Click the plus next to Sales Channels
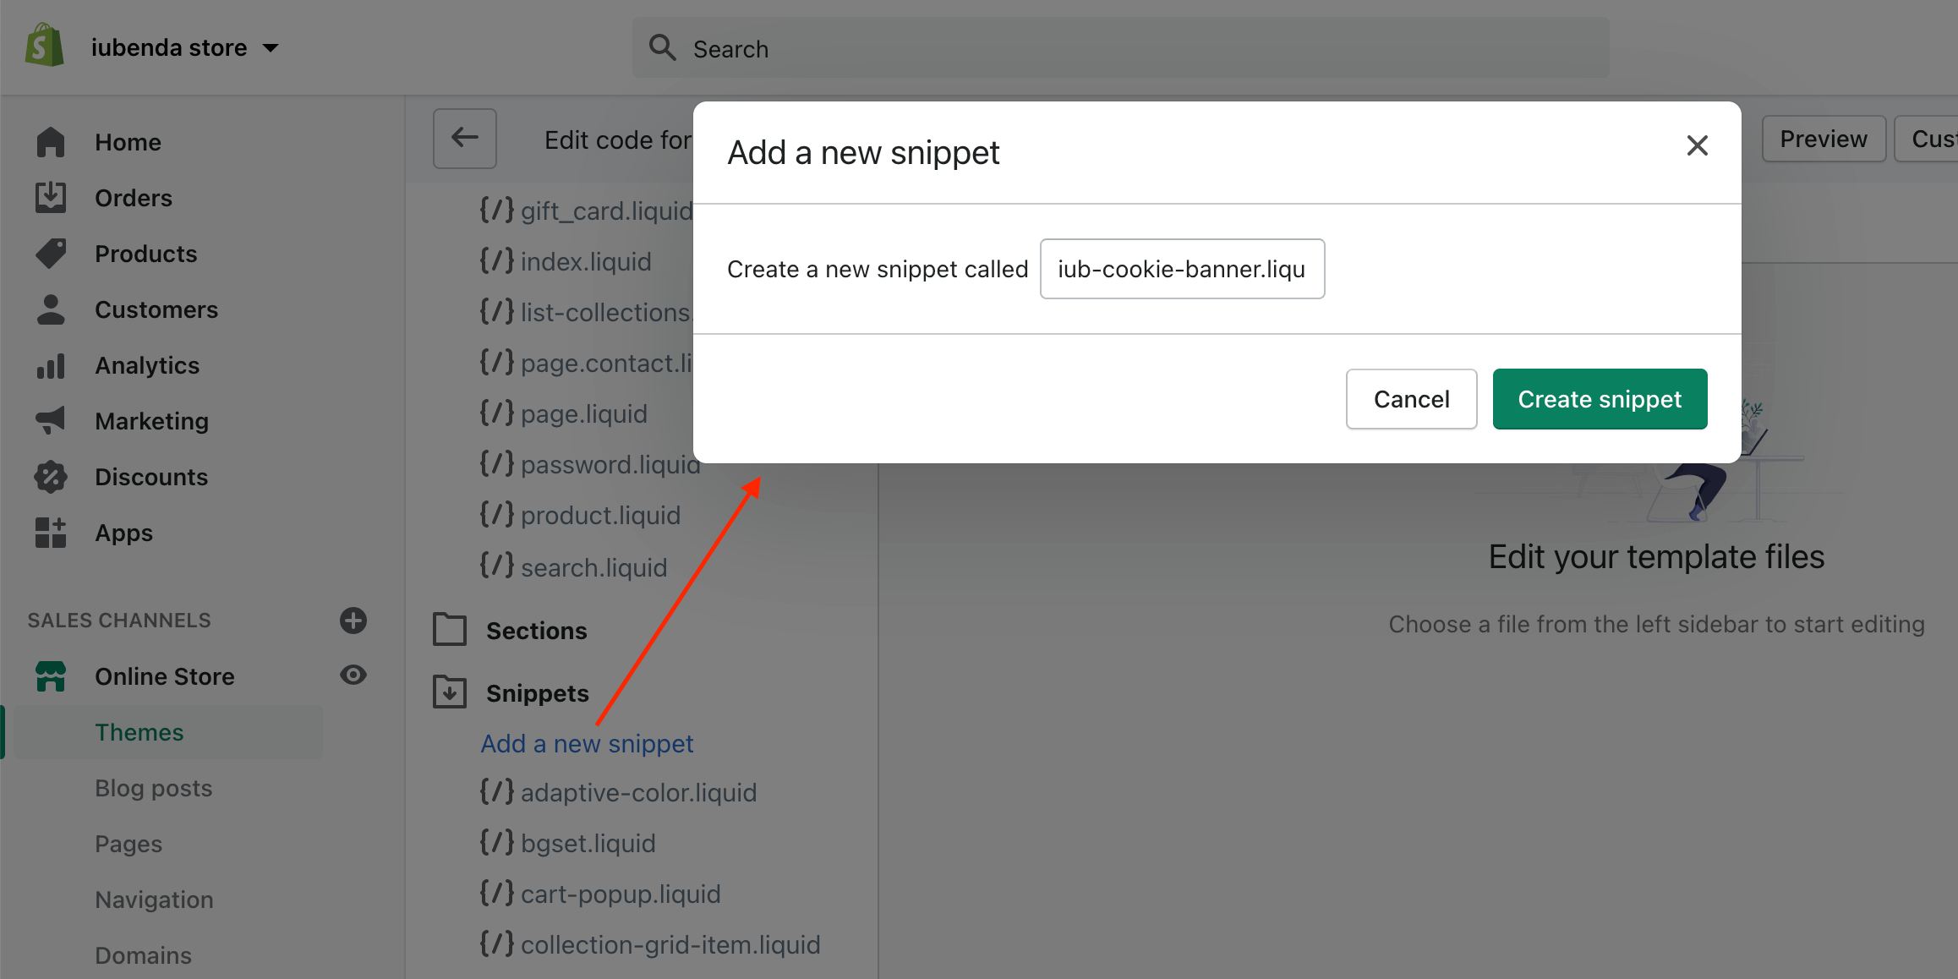 [353, 620]
